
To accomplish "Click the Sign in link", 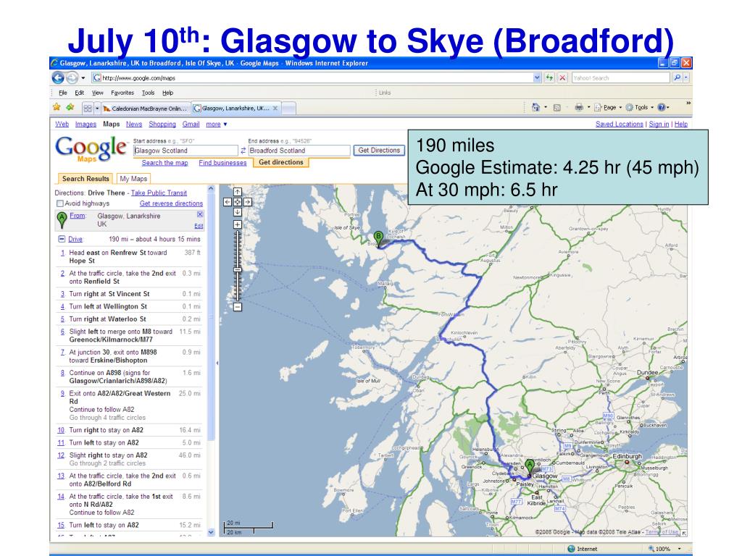I will click(659, 124).
